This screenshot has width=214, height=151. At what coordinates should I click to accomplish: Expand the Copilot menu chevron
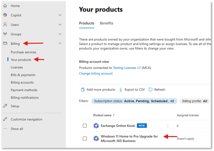click(x=60, y=15)
